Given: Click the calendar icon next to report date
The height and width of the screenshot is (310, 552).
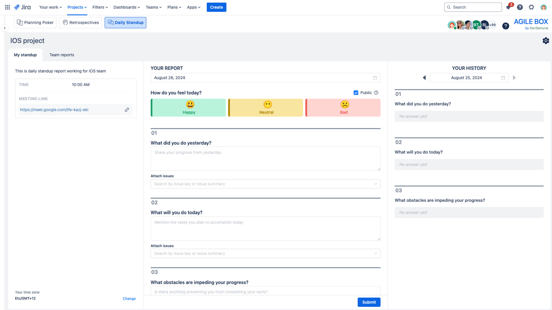Looking at the screenshot, I should 375,77.
